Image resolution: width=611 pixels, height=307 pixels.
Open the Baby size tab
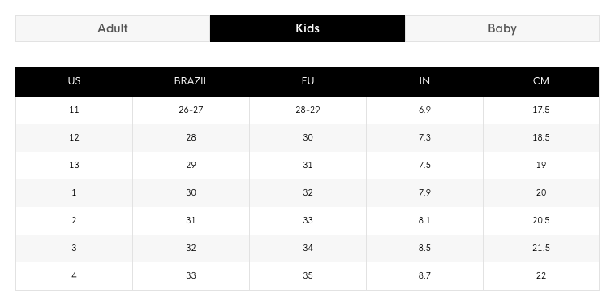(502, 28)
